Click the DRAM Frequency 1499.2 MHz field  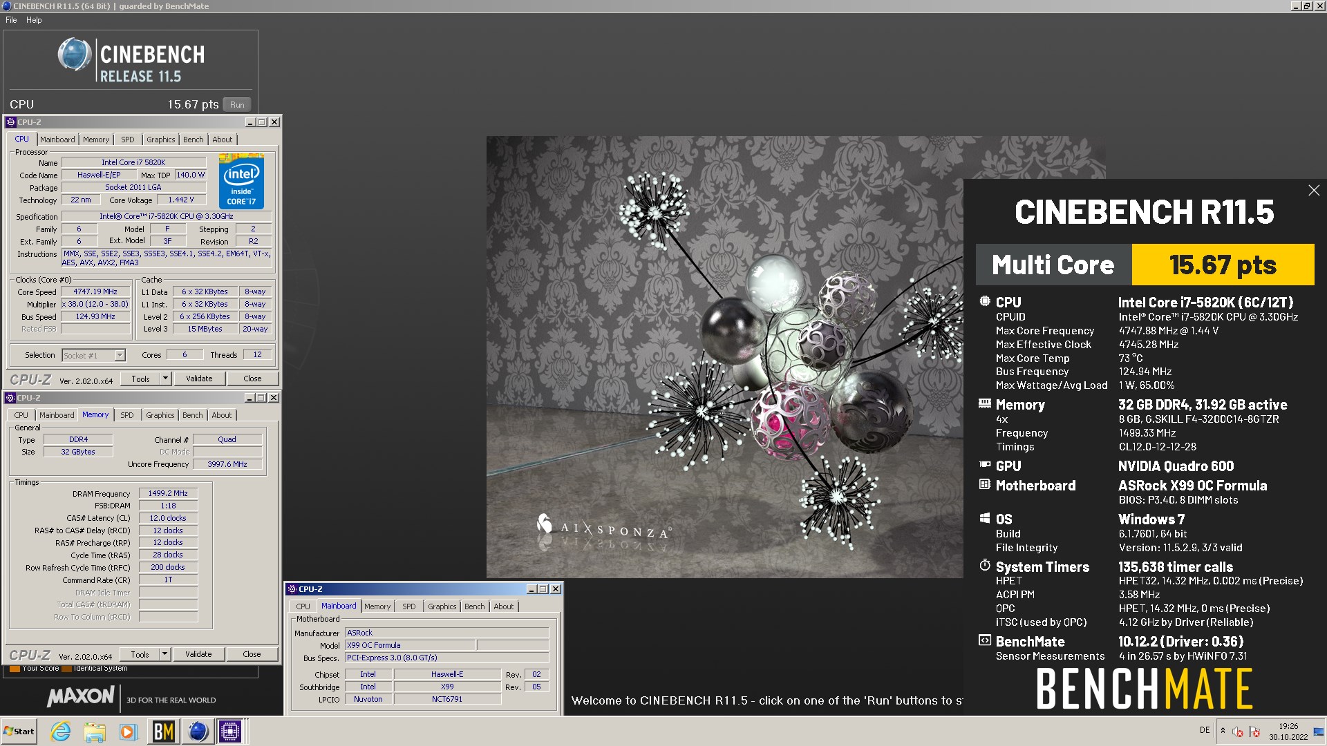[168, 493]
